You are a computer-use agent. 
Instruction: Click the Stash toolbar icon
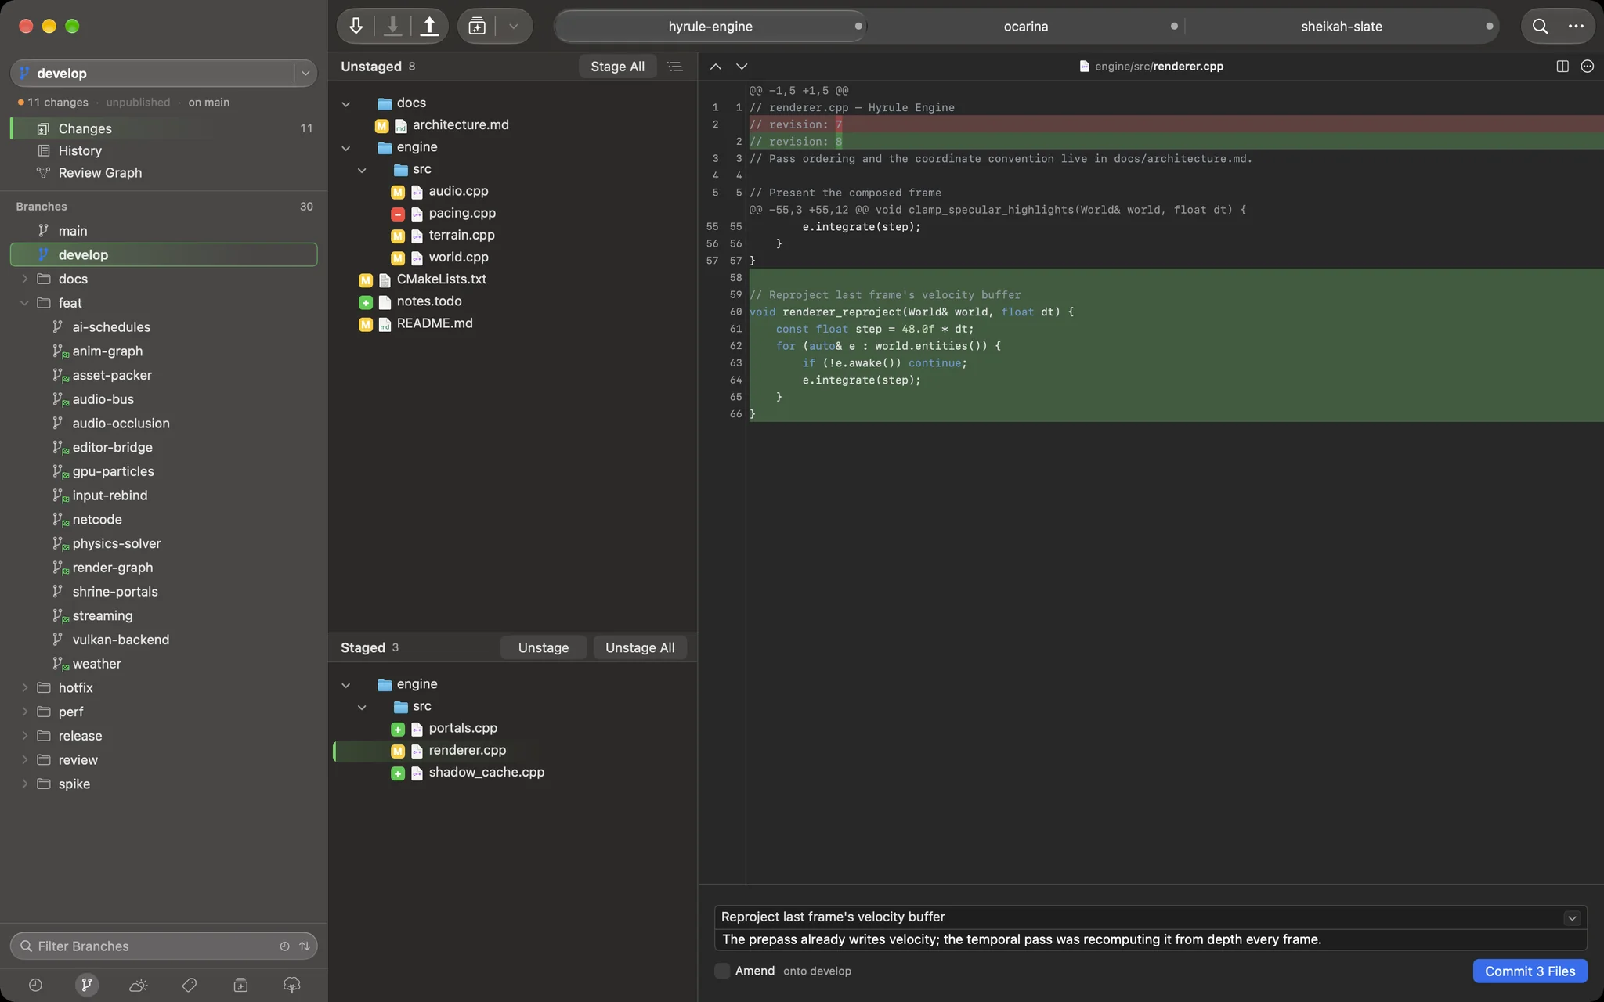pyautogui.click(x=477, y=26)
